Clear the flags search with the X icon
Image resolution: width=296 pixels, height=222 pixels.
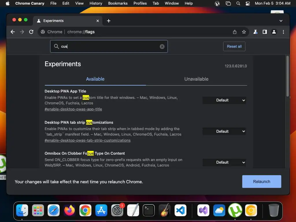tap(162, 47)
